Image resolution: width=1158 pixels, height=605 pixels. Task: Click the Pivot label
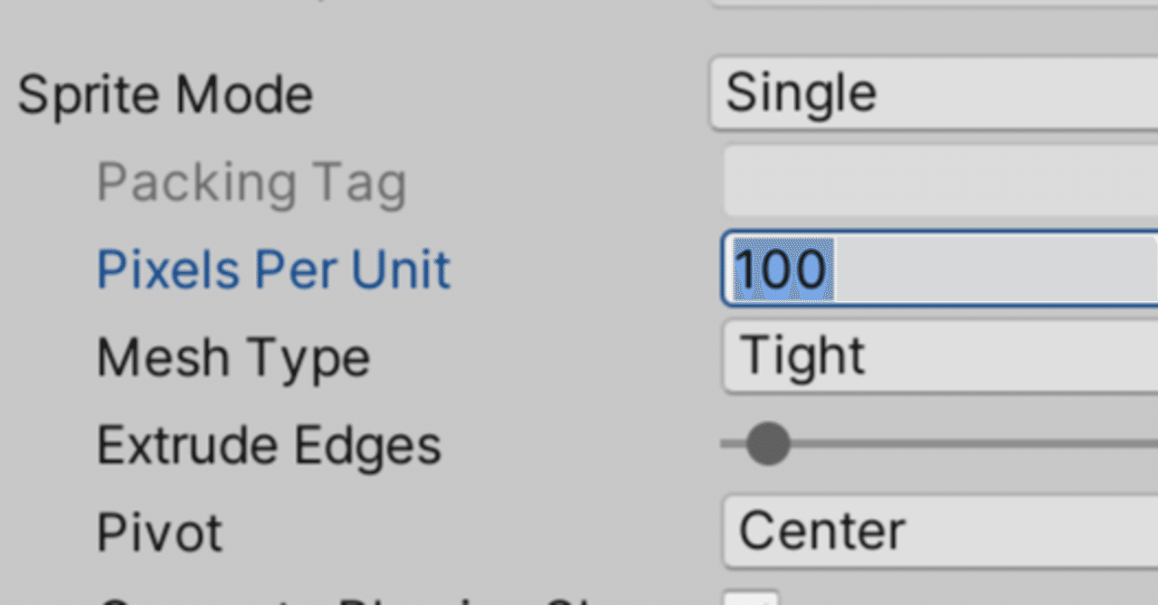pyautogui.click(x=158, y=530)
